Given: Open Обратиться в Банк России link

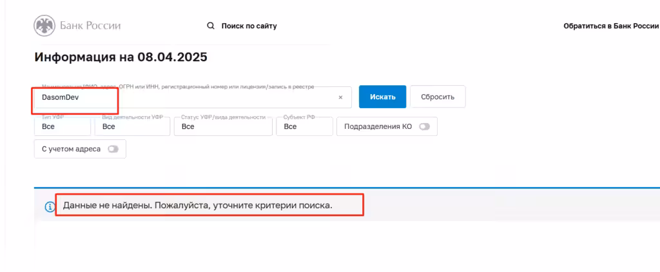Looking at the screenshot, I should (x=611, y=26).
